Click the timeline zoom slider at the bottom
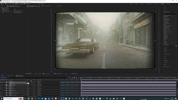Viewport: 178px width, 100px height. coord(85,97)
